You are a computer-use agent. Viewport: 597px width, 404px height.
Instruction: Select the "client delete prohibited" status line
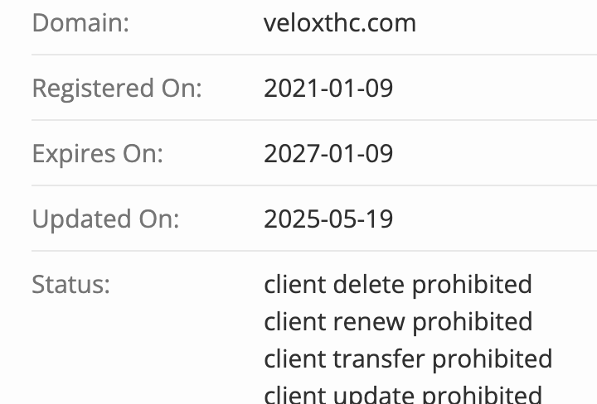(x=397, y=284)
